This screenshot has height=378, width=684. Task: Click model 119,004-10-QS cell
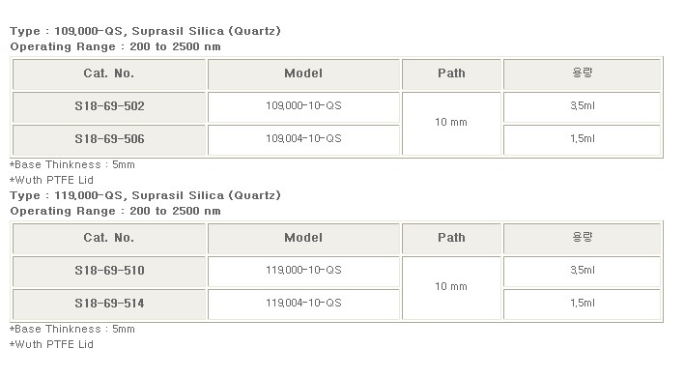(x=303, y=305)
